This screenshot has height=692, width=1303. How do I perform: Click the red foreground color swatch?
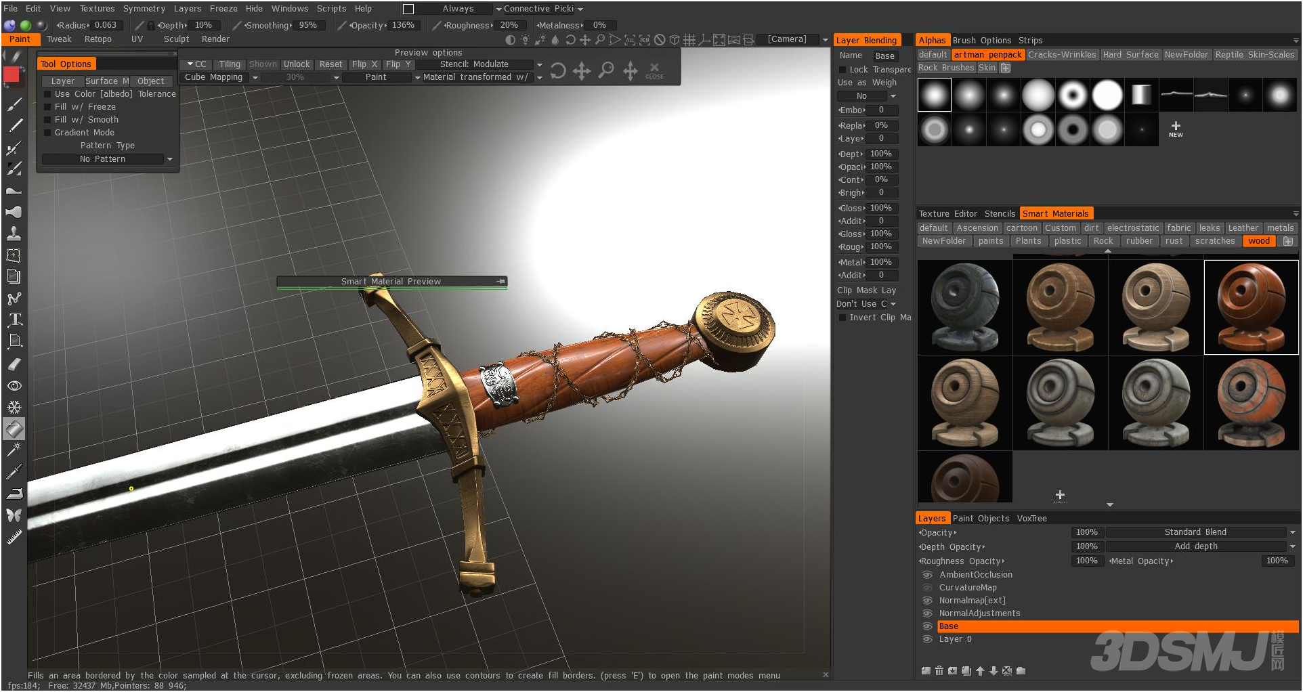click(x=12, y=74)
